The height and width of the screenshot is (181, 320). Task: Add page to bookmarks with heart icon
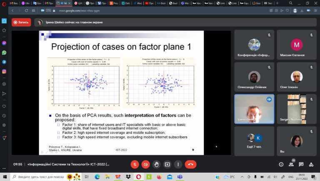pyautogui.click(x=287, y=10)
